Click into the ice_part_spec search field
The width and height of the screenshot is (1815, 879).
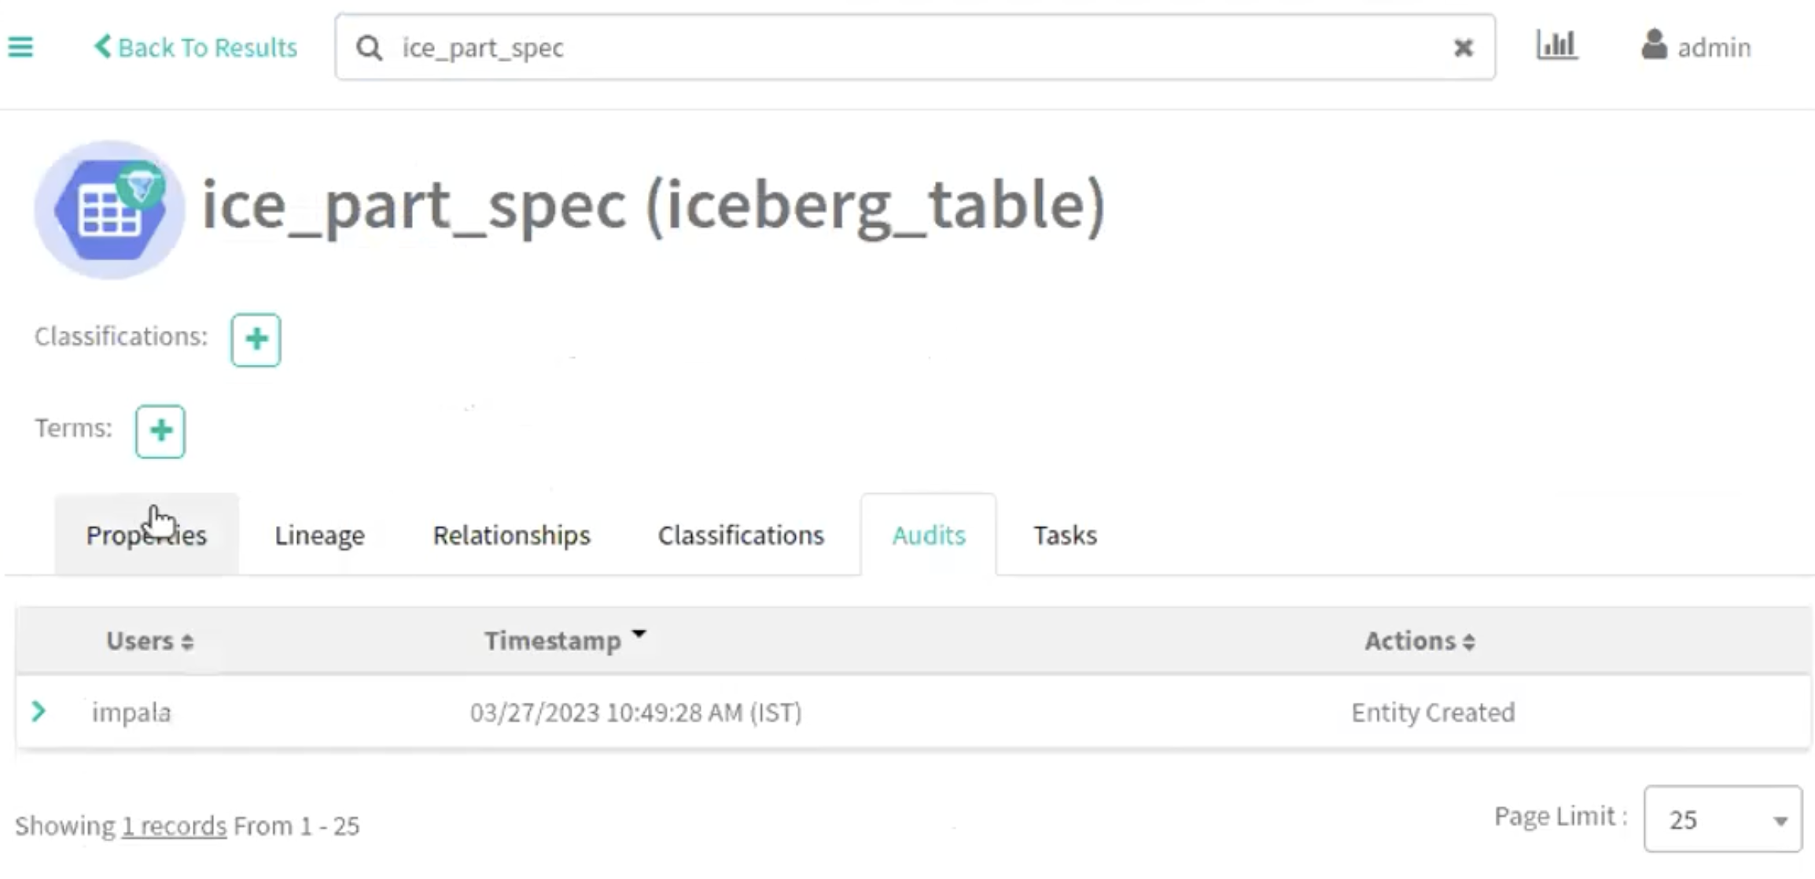865,47
